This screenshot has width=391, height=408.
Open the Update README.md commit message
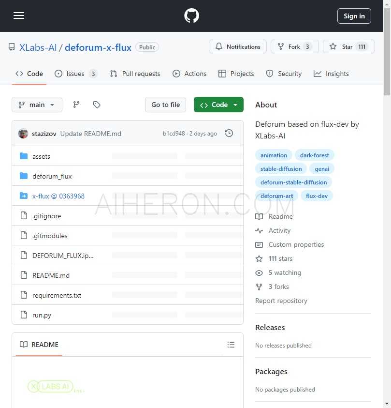pos(91,134)
